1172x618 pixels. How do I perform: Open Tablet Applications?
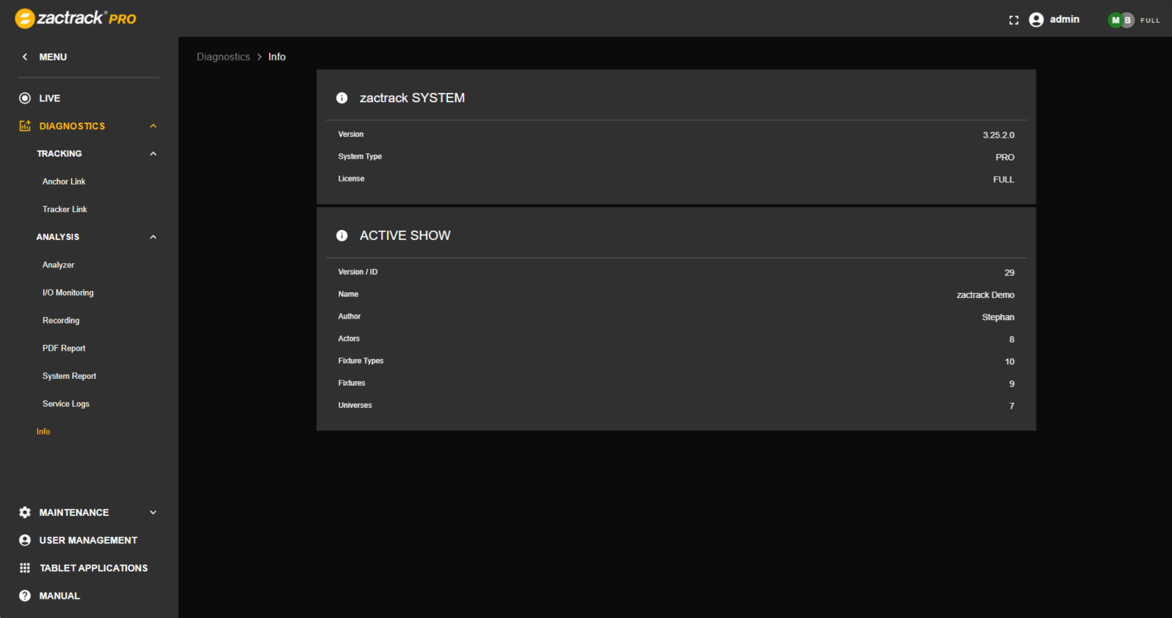coord(94,568)
